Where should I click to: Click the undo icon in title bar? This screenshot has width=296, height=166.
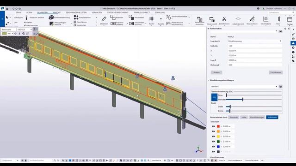click(13, 9)
